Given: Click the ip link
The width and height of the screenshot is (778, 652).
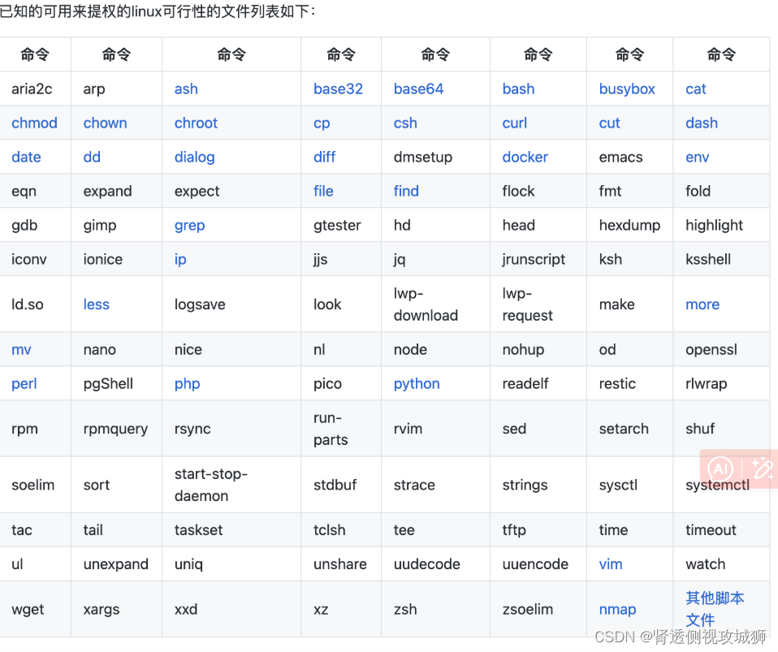Looking at the screenshot, I should tap(180, 260).
